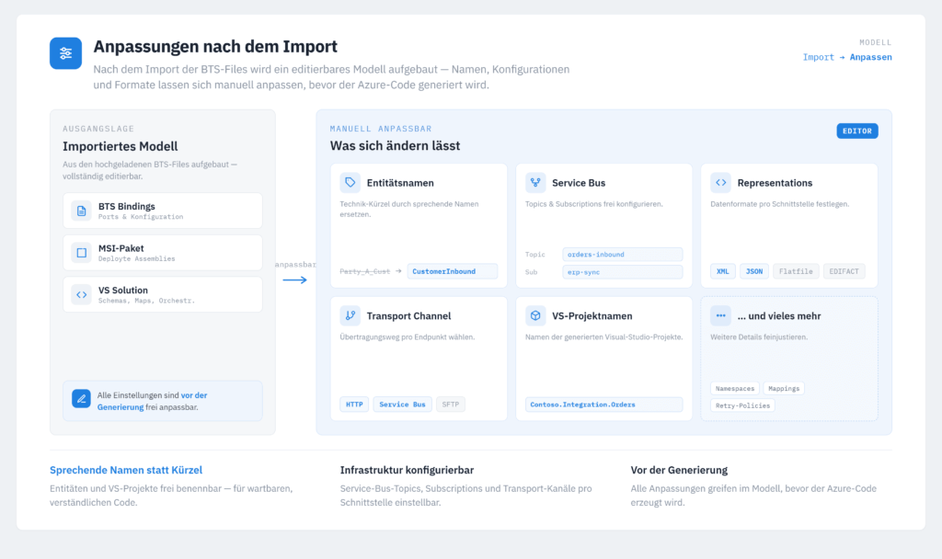Click the MODELL label at top right

pyautogui.click(x=876, y=42)
